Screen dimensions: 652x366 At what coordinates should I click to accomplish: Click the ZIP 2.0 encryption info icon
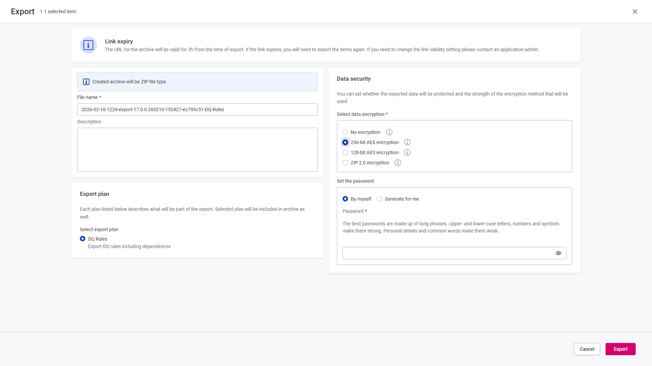(x=398, y=163)
